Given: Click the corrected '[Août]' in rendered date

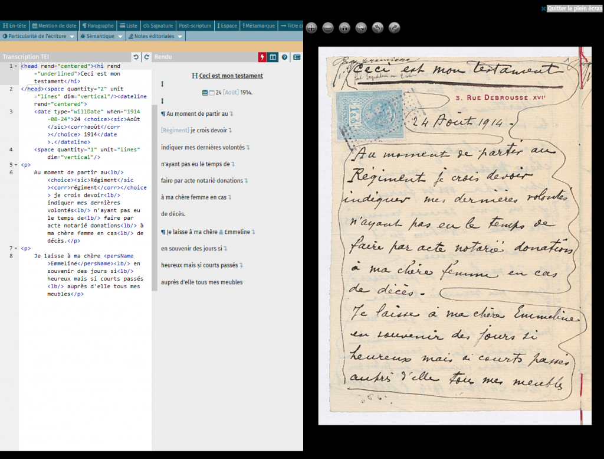Looking at the screenshot, I should tap(231, 93).
